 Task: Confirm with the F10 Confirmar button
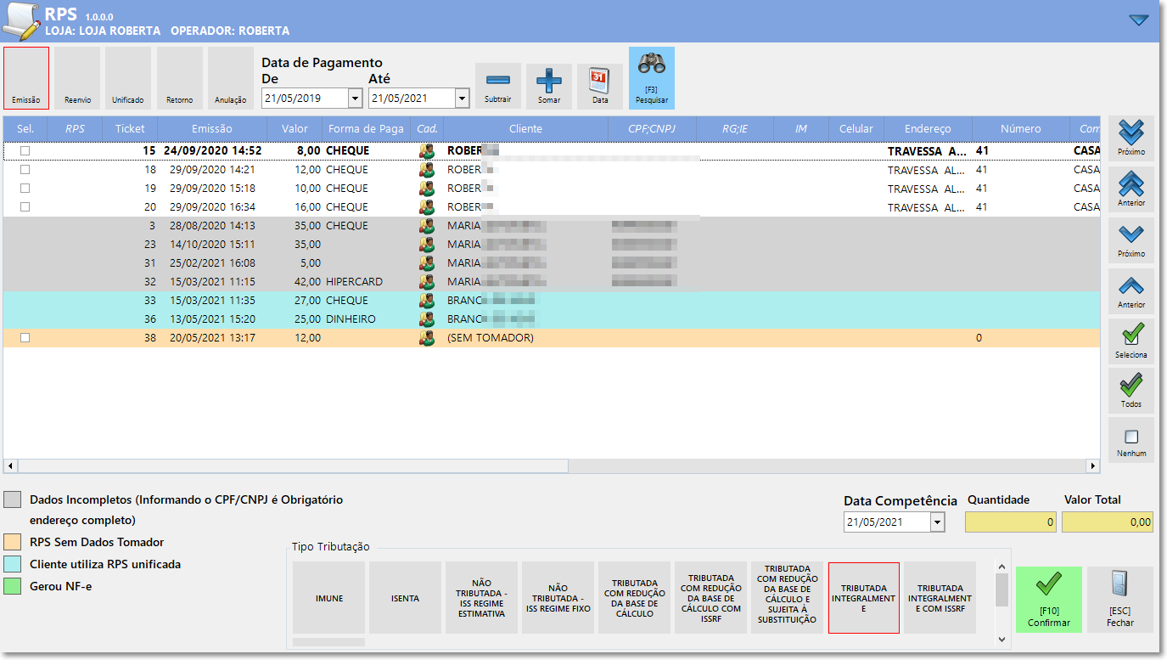tap(1049, 600)
